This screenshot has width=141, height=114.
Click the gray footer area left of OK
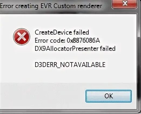(x=42, y=96)
